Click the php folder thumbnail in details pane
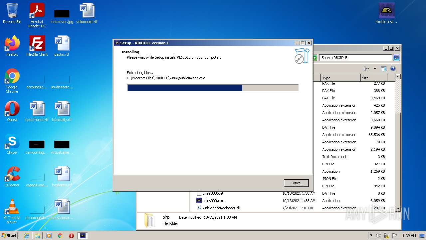 pyautogui.click(x=149, y=221)
